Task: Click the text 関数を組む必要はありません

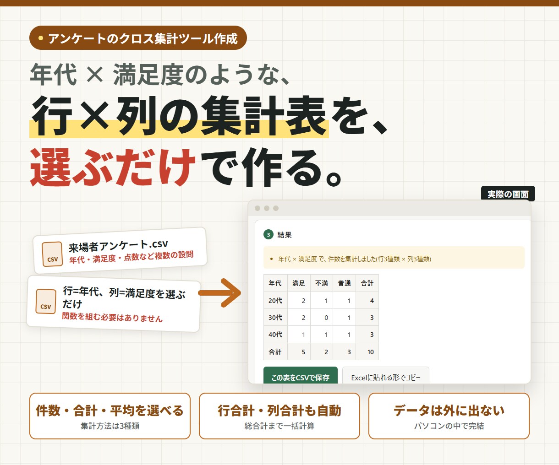Action: [112, 317]
